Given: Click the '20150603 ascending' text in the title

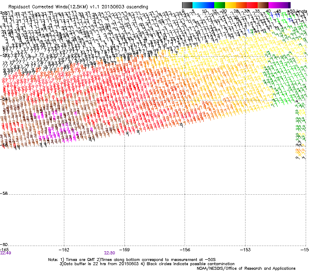Looking at the screenshot, I should click(125, 7).
